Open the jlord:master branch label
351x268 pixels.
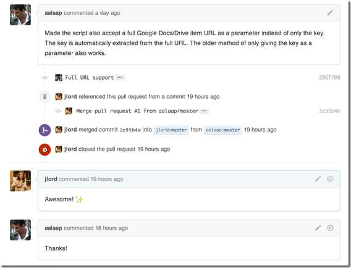[x=171, y=130]
